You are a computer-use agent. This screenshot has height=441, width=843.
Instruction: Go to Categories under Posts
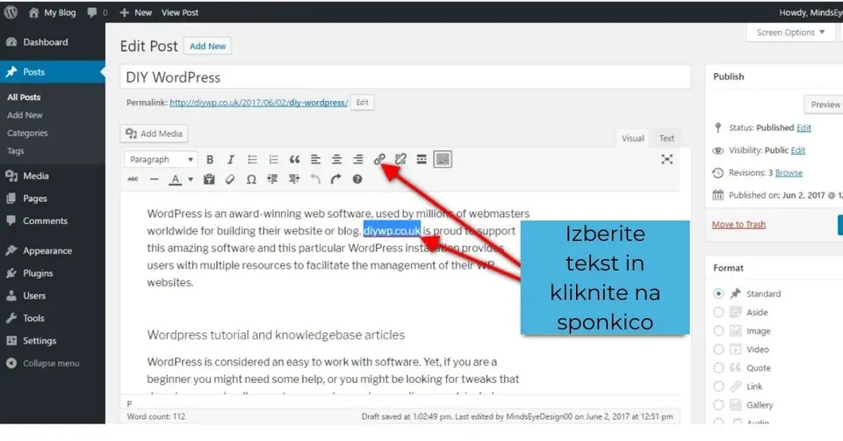(27, 133)
